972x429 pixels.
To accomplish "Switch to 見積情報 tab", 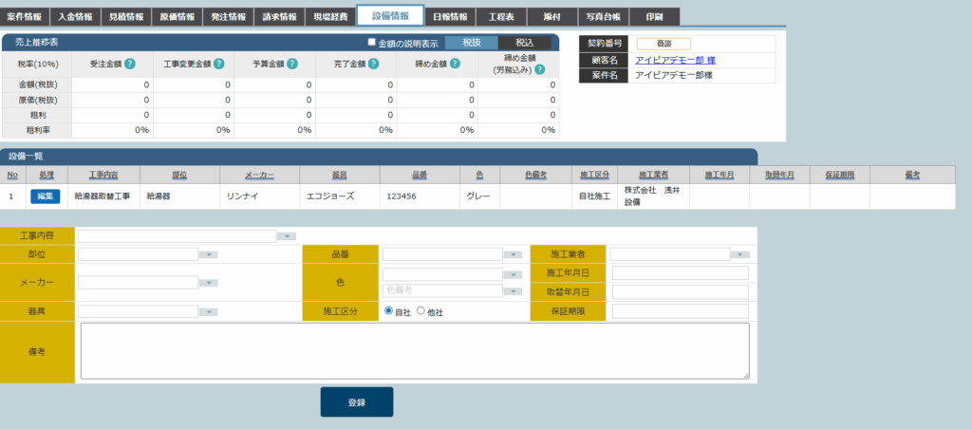I will click(x=126, y=17).
